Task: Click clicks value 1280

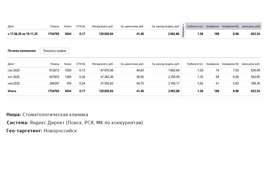Action: (x=68, y=77)
